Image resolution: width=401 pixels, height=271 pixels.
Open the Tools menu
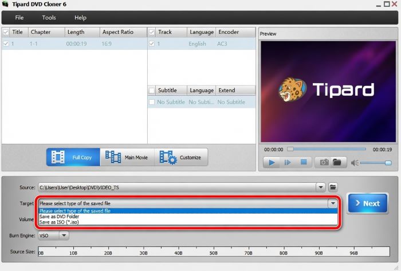click(x=49, y=18)
